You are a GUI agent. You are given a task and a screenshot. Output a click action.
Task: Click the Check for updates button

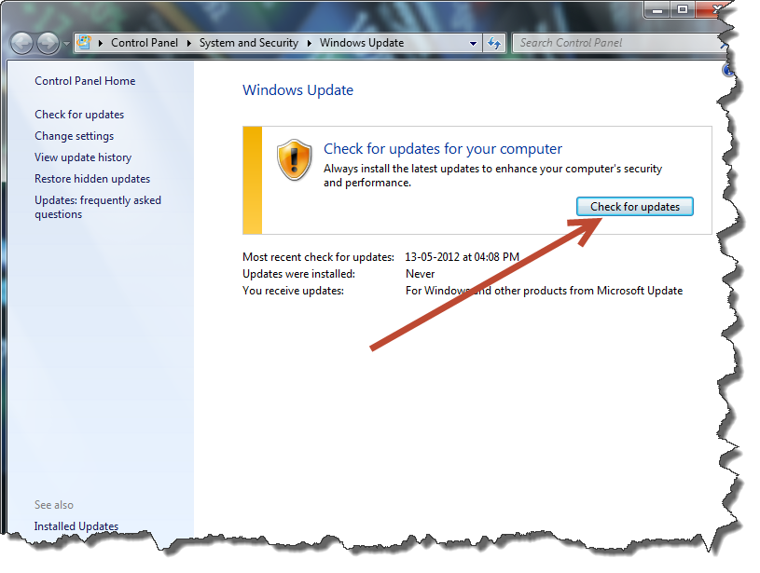coord(635,206)
